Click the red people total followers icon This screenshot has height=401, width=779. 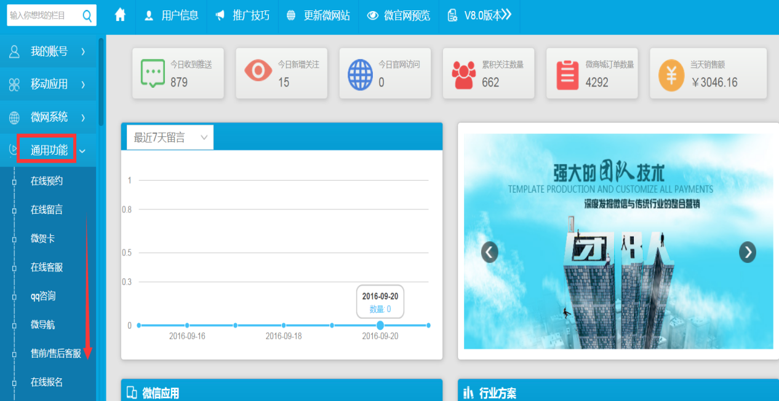(463, 74)
